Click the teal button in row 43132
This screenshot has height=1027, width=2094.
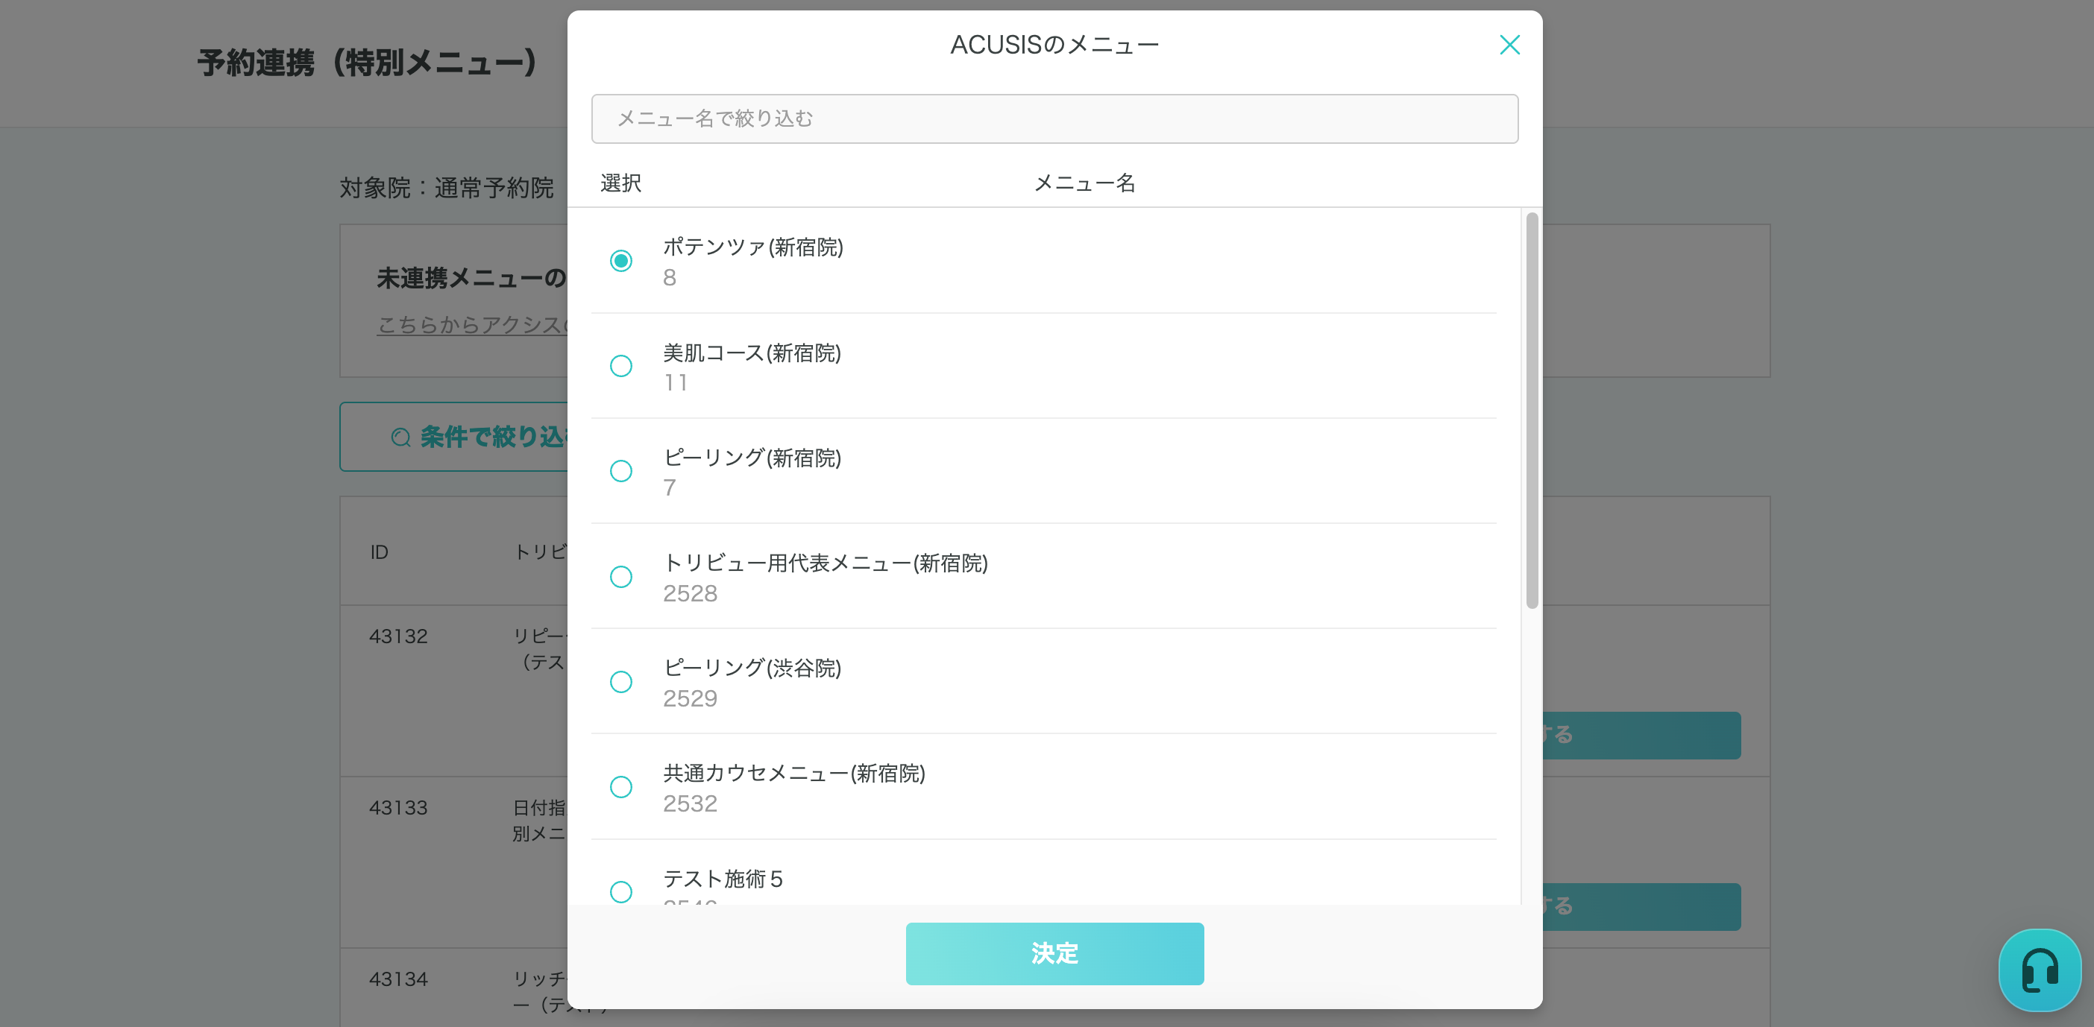[x=1641, y=736]
